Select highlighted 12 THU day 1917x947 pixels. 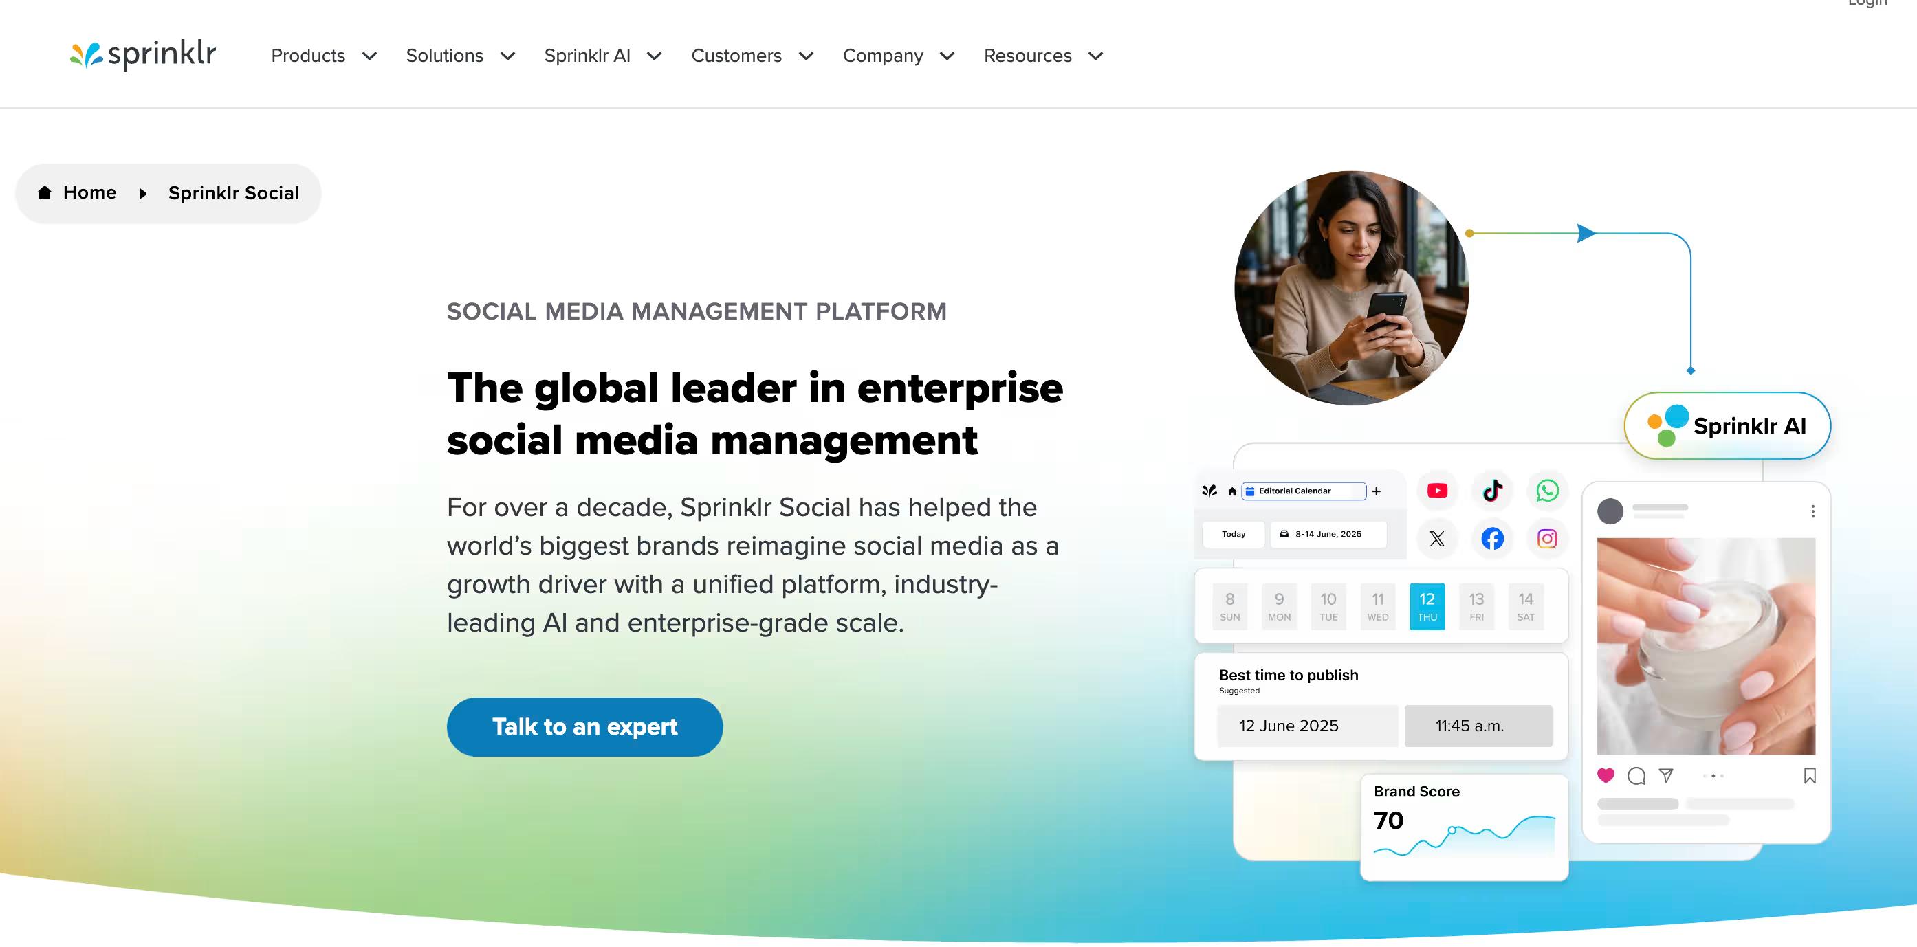1427,606
